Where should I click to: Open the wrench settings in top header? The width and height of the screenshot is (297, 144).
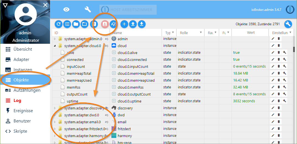point(88,9)
